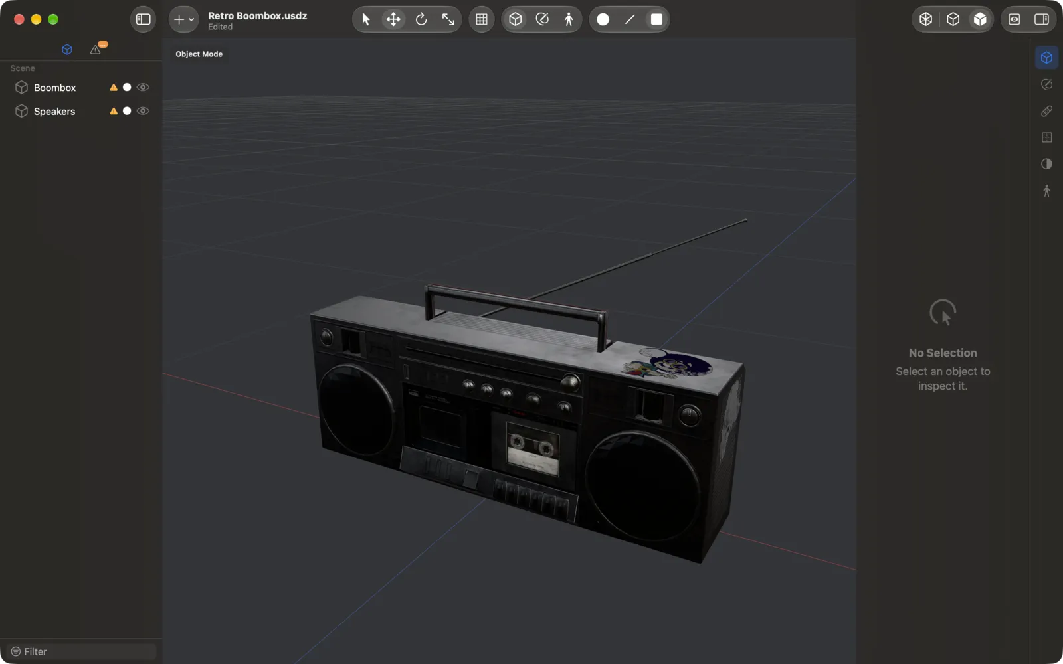Open the figure accessibility inspector tab
The image size is (1063, 664).
(1046, 191)
